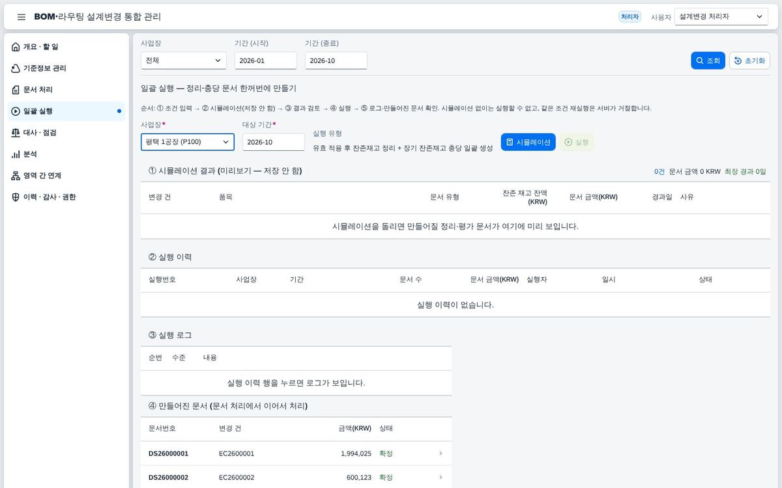Screen dimensions: 782x488
Task: Click the 문서 수 column header
Action: 411,279
